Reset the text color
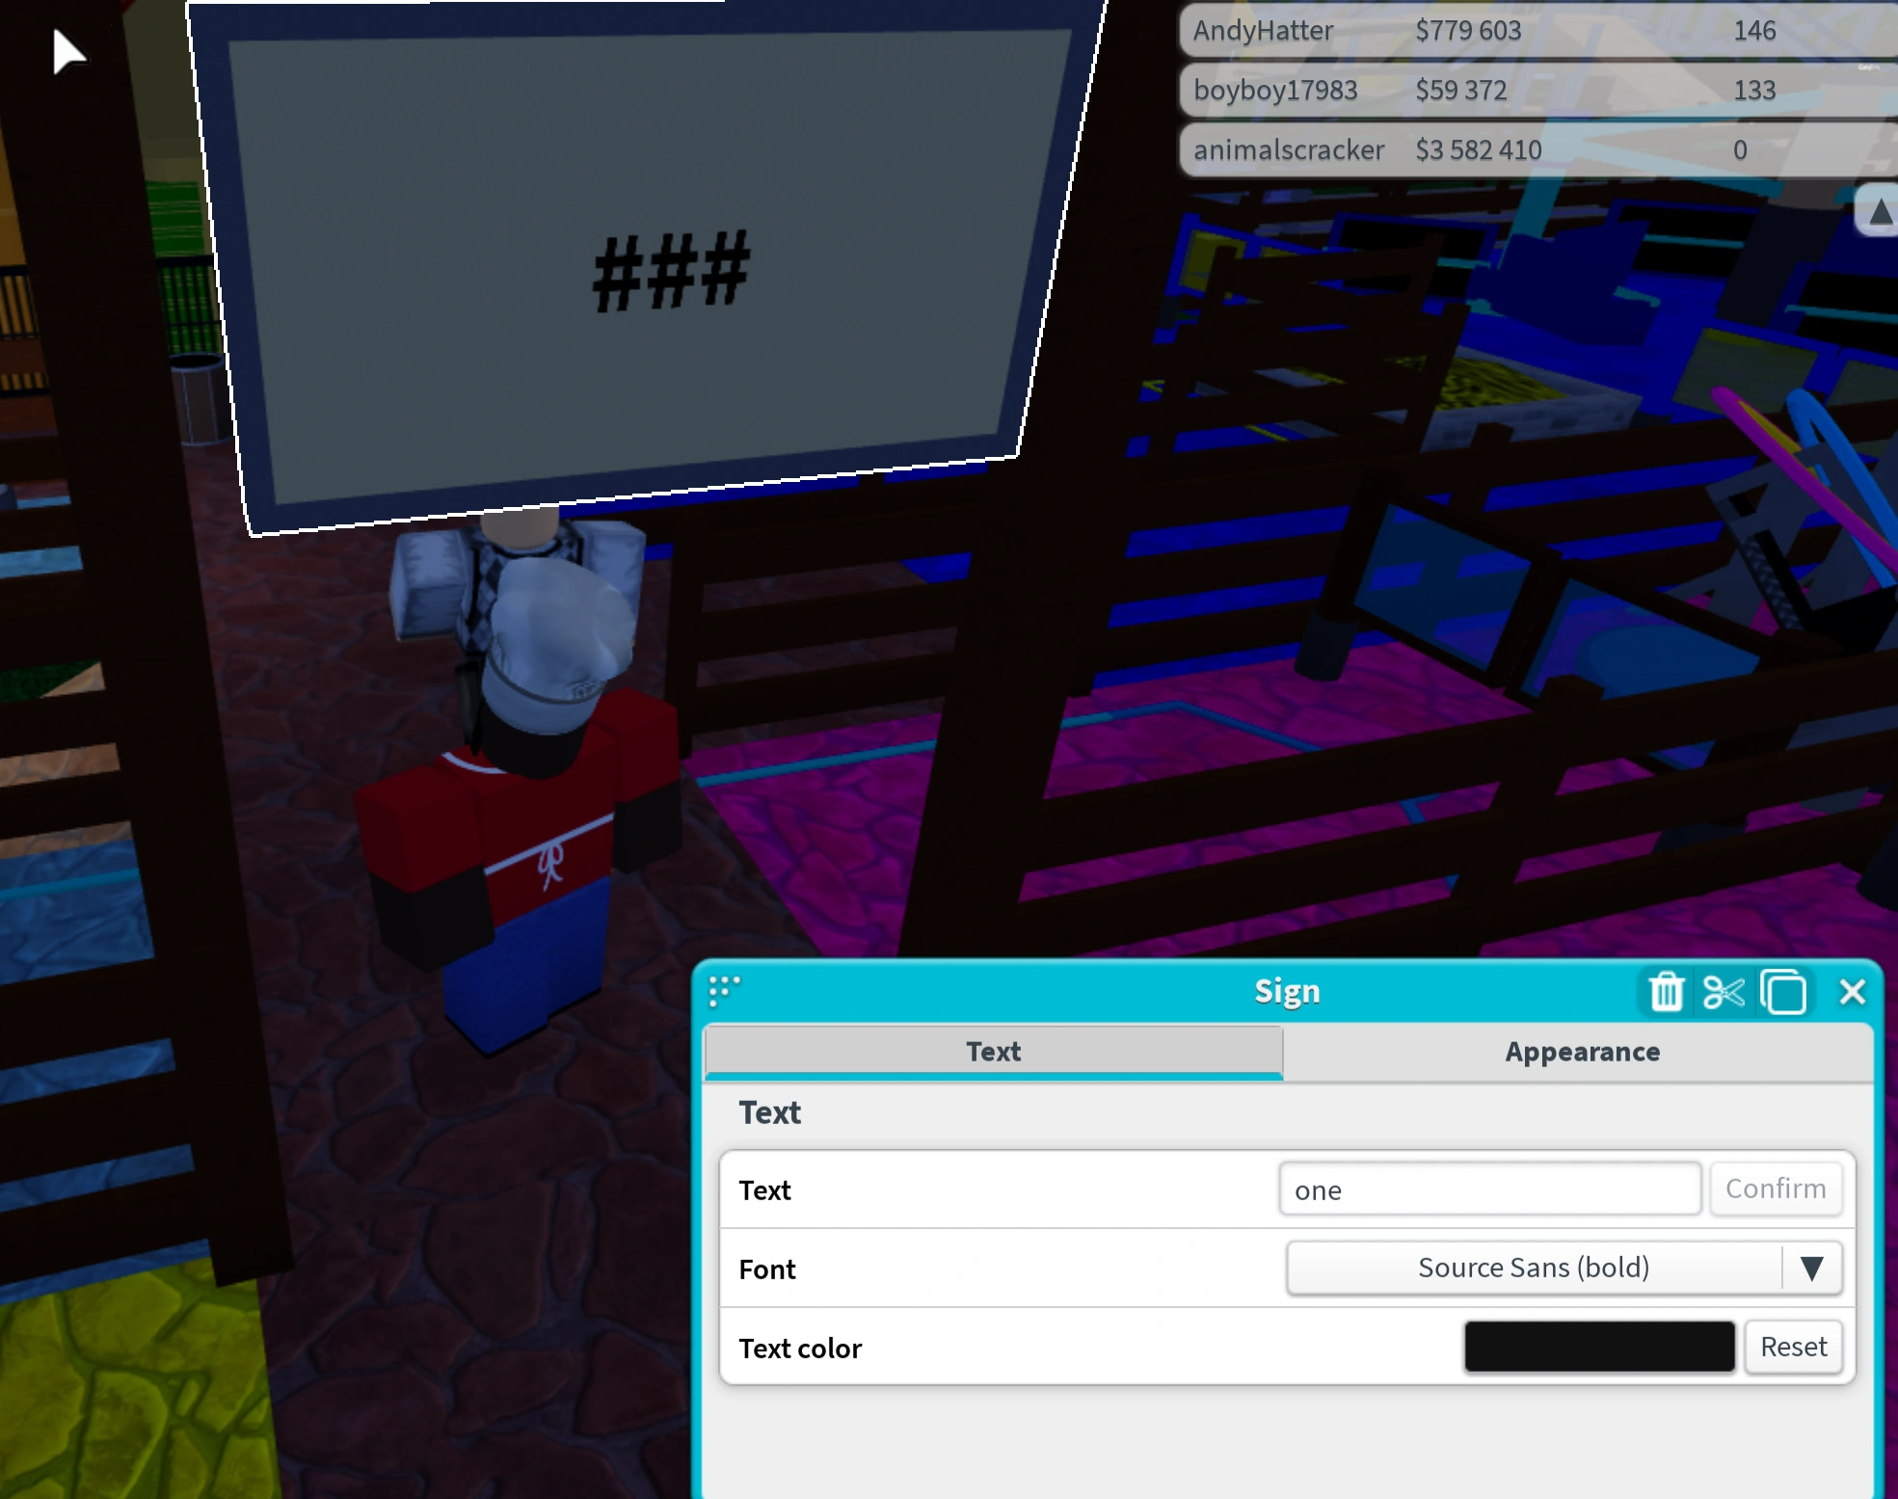 (1792, 1347)
